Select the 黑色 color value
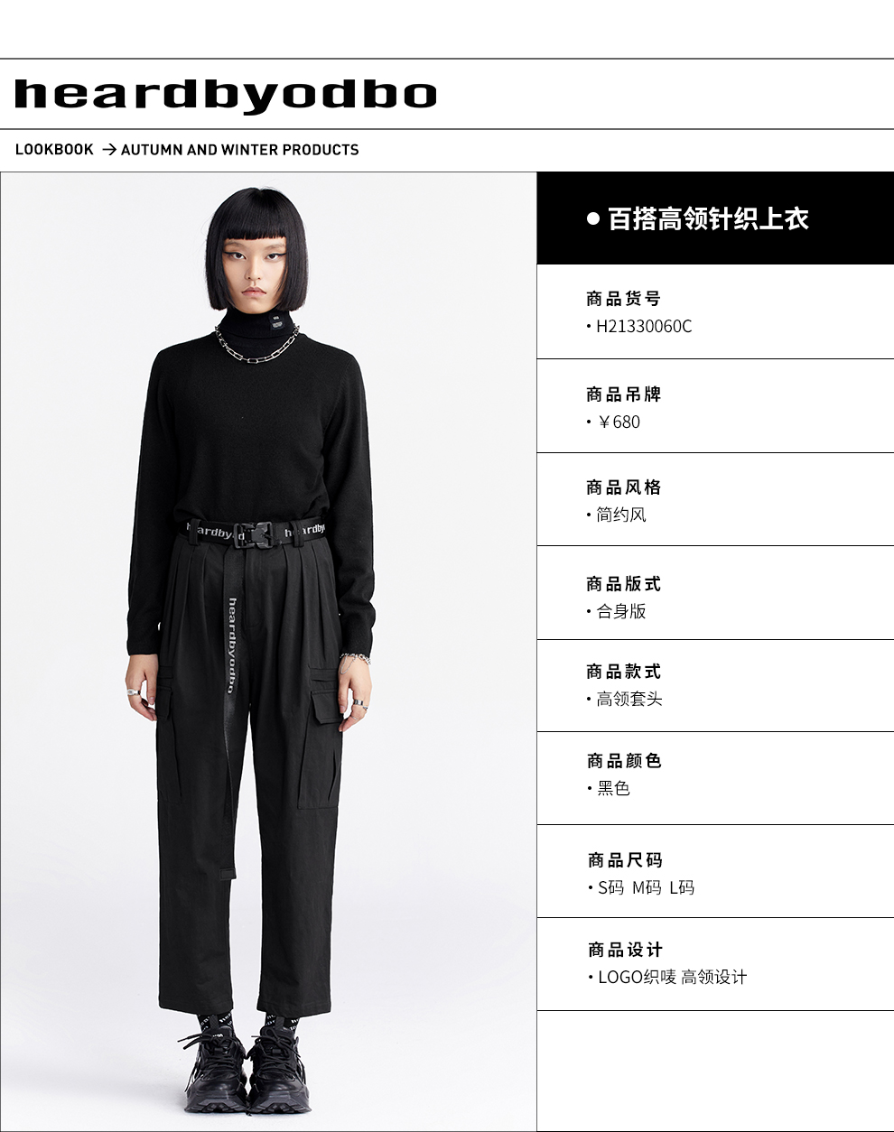Viewport: 894px width, 1132px height. click(613, 788)
